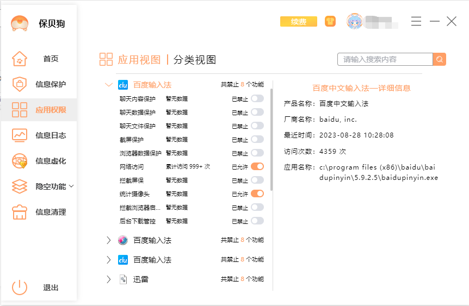The height and width of the screenshot is (306, 469).
Task: Click the 迅雷 document icon
Action: [123, 279]
